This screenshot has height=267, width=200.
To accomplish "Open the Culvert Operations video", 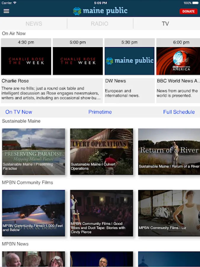I will tap(102, 152).
